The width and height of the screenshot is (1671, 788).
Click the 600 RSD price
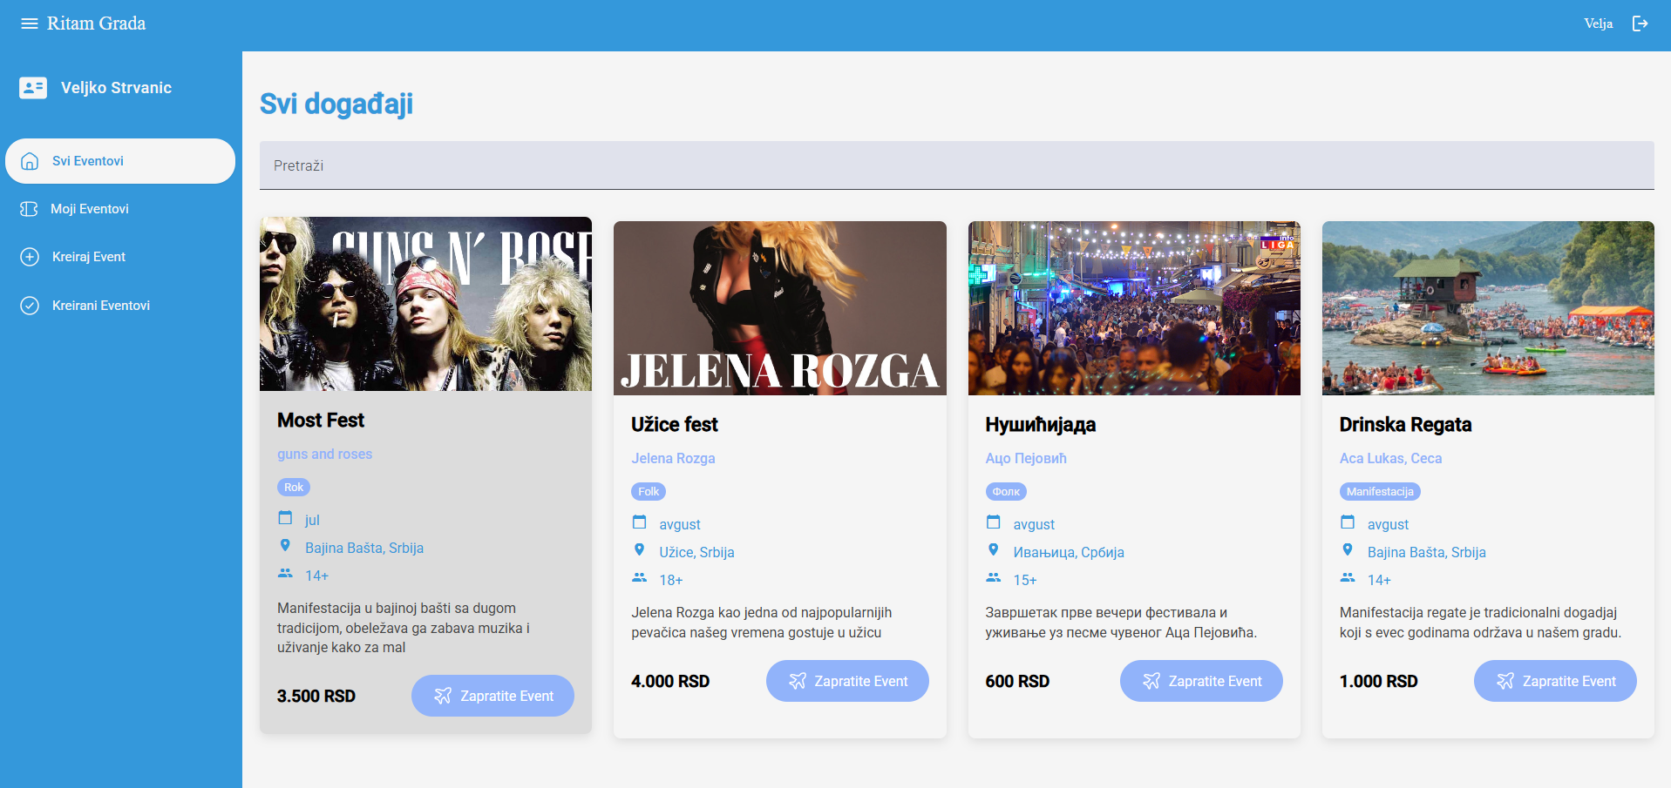click(1017, 682)
